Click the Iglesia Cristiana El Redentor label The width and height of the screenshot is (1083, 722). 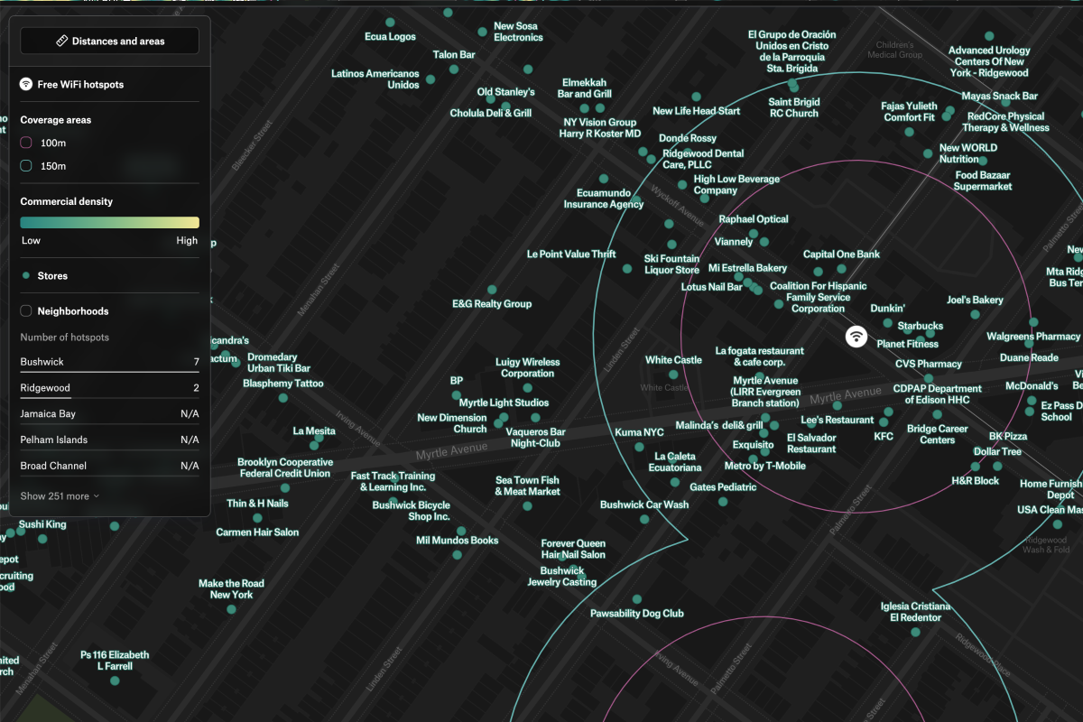click(x=915, y=612)
